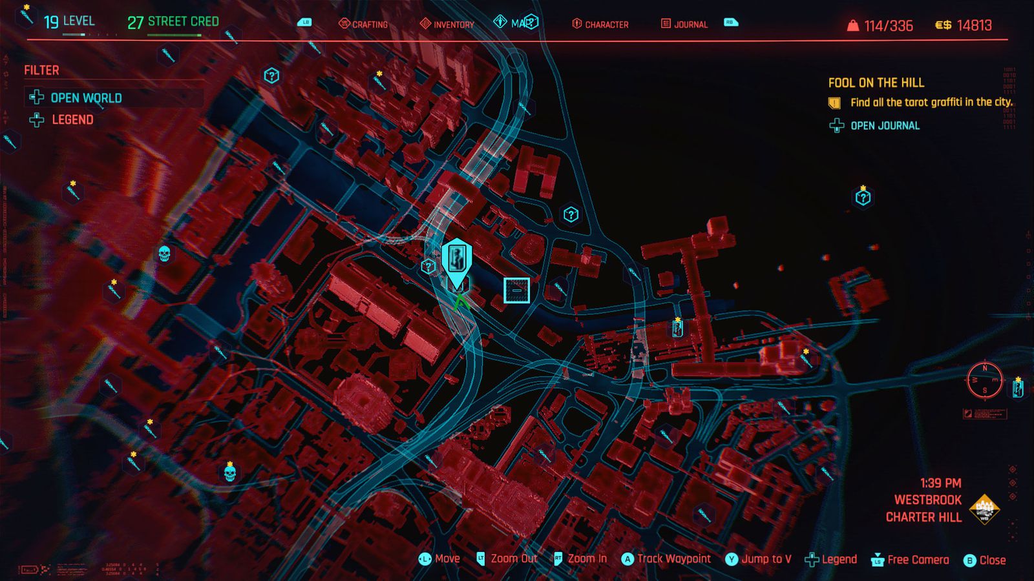This screenshot has height=581, width=1034.
Task: Click the 114/336 weight value
Action: point(889,26)
